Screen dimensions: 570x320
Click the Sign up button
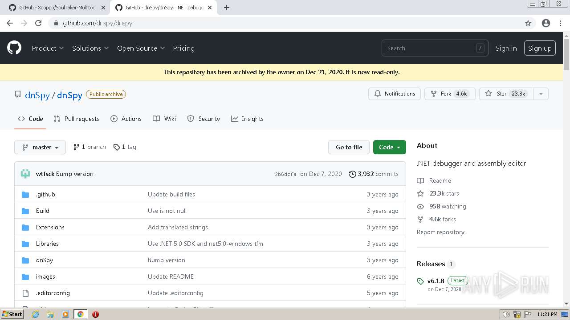coord(540,48)
